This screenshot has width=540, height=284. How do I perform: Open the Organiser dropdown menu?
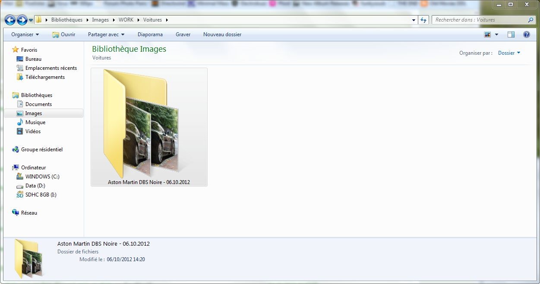25,34
